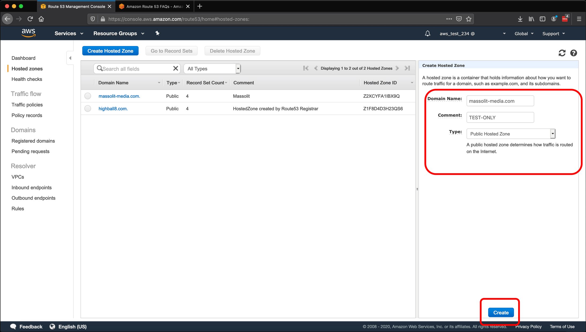Open the Type Public Hosted Zone dropdown

pos(511,134)
